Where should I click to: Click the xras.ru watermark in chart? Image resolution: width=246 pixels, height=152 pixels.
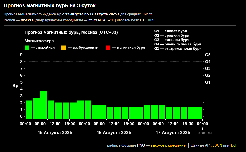coord(205,133)
